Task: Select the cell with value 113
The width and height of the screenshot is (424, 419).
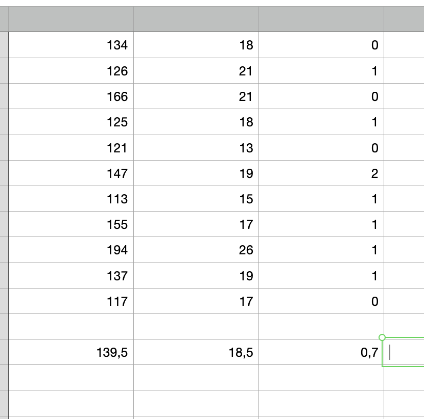Action: click(71, 199)
